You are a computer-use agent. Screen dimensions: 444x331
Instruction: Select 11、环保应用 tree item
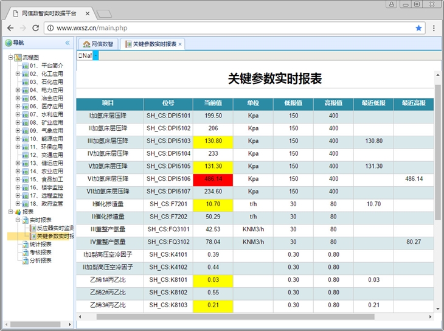coord(46,147)
